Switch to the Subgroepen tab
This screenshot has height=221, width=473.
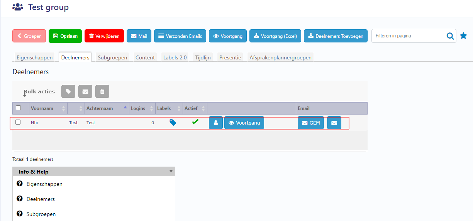point(112,57)
